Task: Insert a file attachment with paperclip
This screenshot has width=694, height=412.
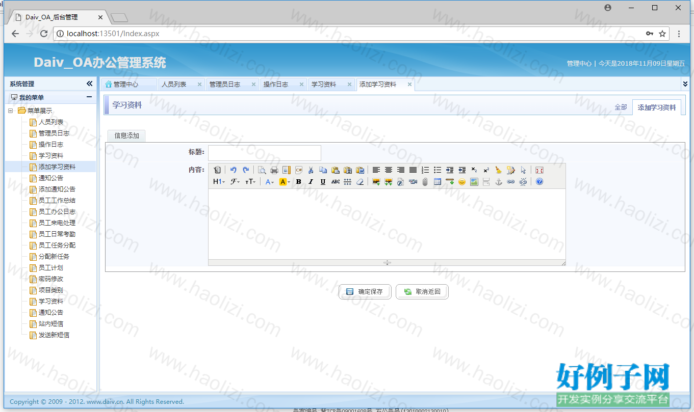Action: click(x=425, y=182)
